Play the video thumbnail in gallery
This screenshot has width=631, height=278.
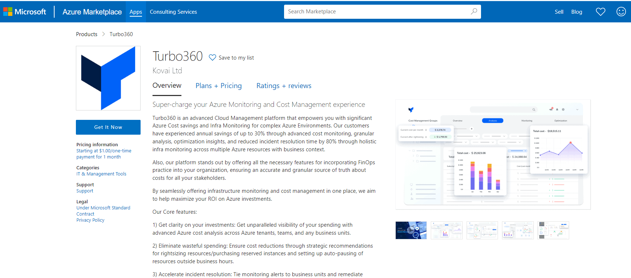pyautogui.click(x=411, y=230)
